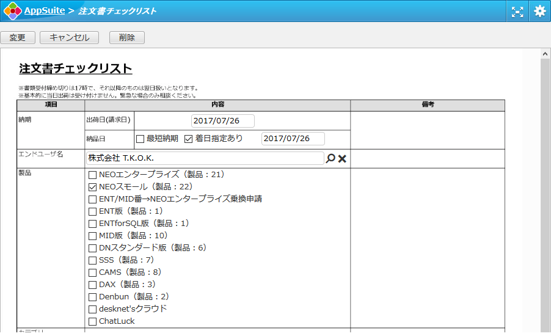Check the NEOエンタープライズ product checkbox

click(x=93, y=175)
